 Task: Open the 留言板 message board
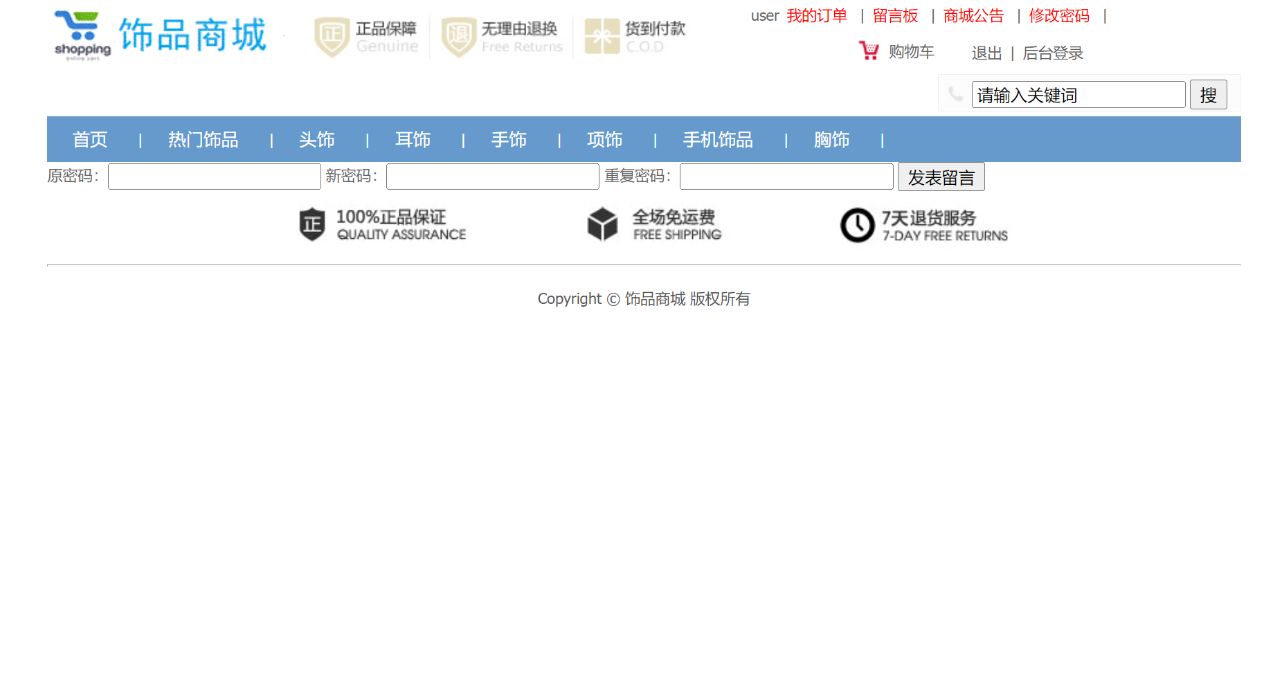pyautogui.click(x=895, y=16)
